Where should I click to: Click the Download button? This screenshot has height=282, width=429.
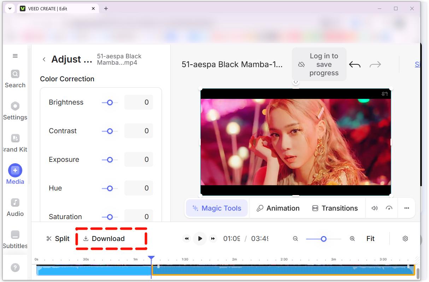coord(104,239)
